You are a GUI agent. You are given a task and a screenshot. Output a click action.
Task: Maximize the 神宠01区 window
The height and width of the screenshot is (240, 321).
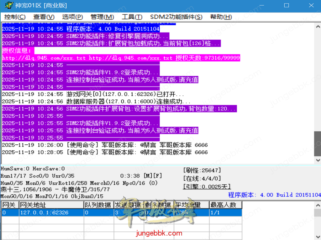coord(286,6)
